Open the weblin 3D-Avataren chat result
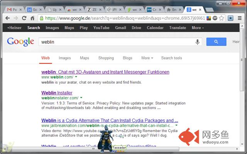The height and width of the screenshot is (154, 247). pyautogui.click(x=105, y=72)
